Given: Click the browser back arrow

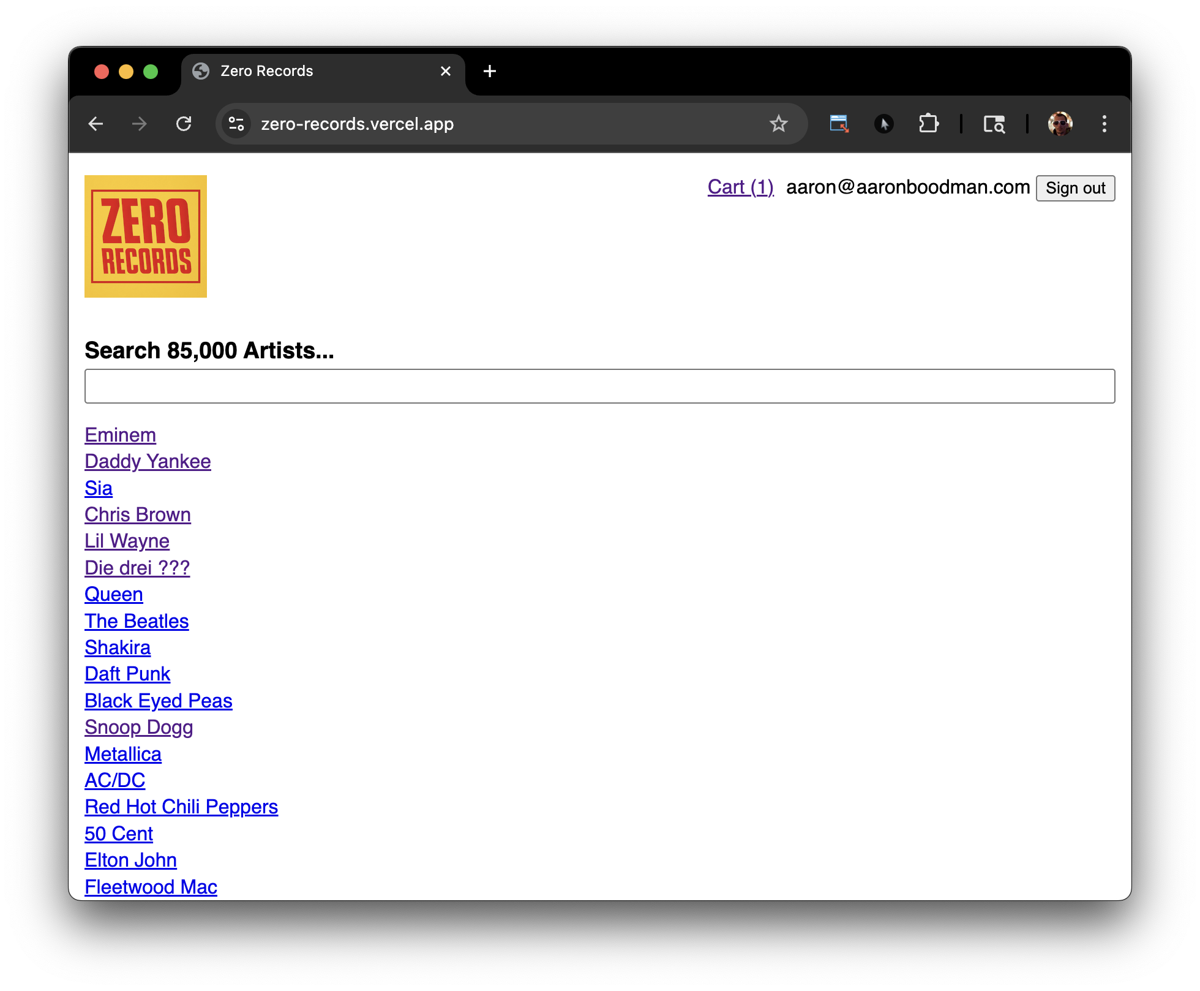Looking at the screenshot, I should (96, 124).
